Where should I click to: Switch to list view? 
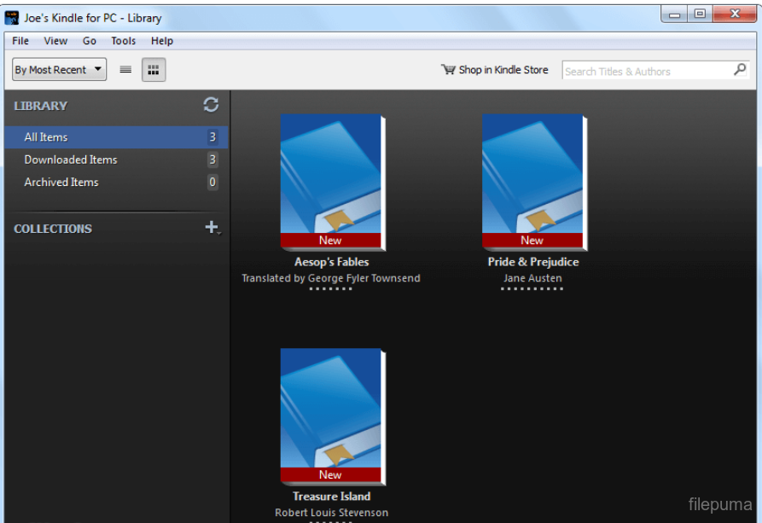click(x=125, y=69)
